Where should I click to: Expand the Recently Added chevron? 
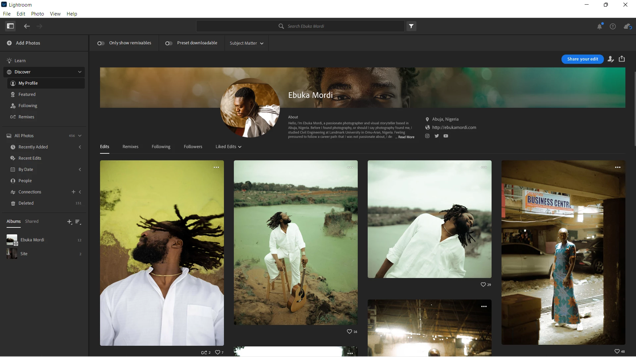(80, 147)
